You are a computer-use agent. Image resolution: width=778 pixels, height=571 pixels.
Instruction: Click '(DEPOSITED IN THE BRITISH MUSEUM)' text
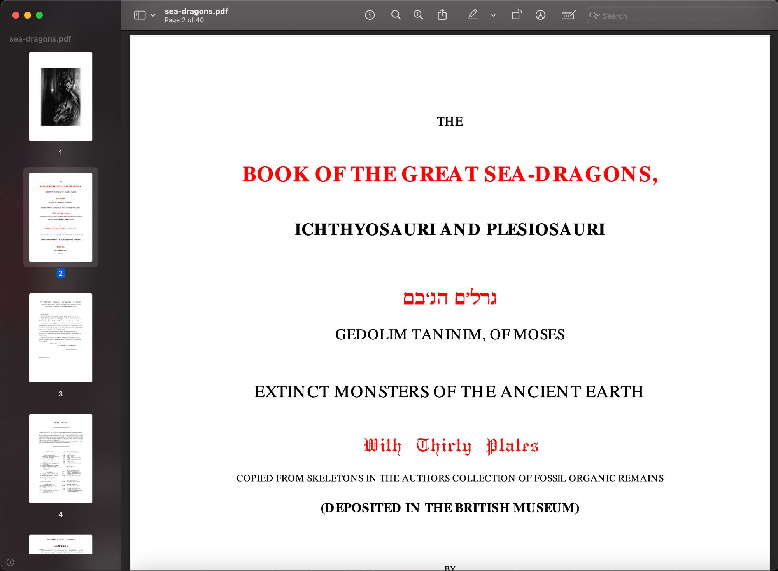coord(450,508)
